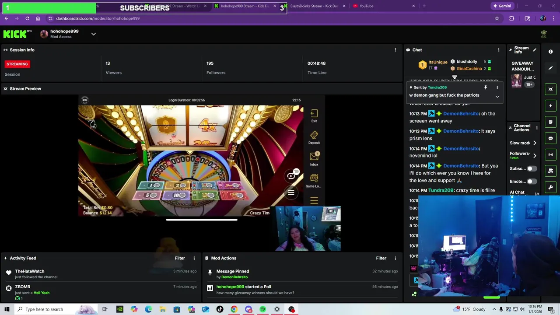Reload the browser page
Screen dimensions: 560x315
pyautogui.click(x=27, y=18)
